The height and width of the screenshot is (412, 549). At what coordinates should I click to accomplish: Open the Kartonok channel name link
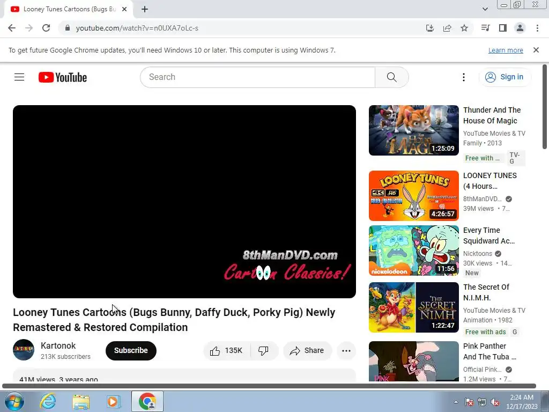click(x=58, y=345)
